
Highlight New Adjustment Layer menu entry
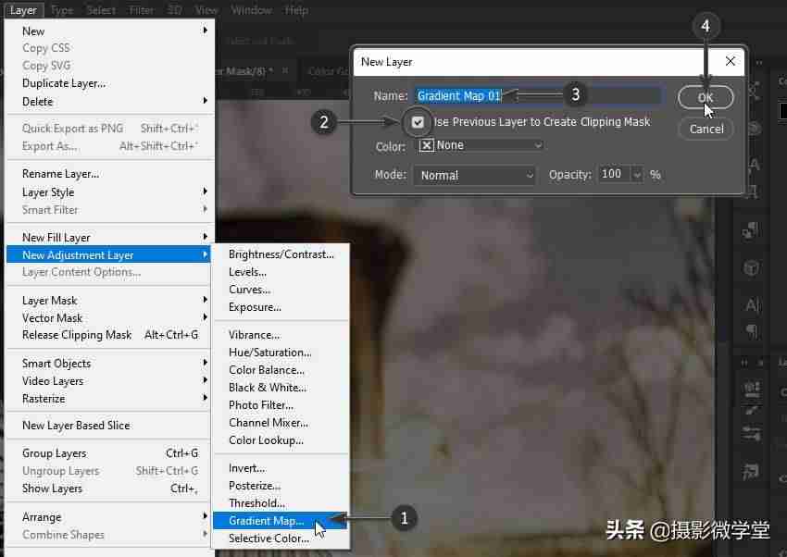[x=108, y=254]
